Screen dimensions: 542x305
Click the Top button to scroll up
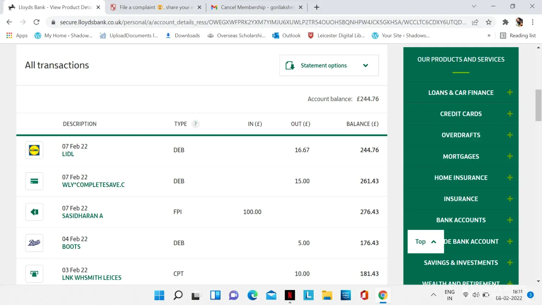tap(426, 242)
